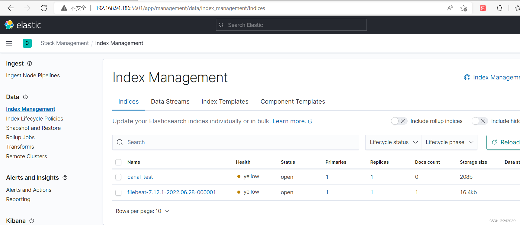Open the Lifecycle status filter dropdown
The width and height of the screenshot is (520, 225).
click(393, 142)
